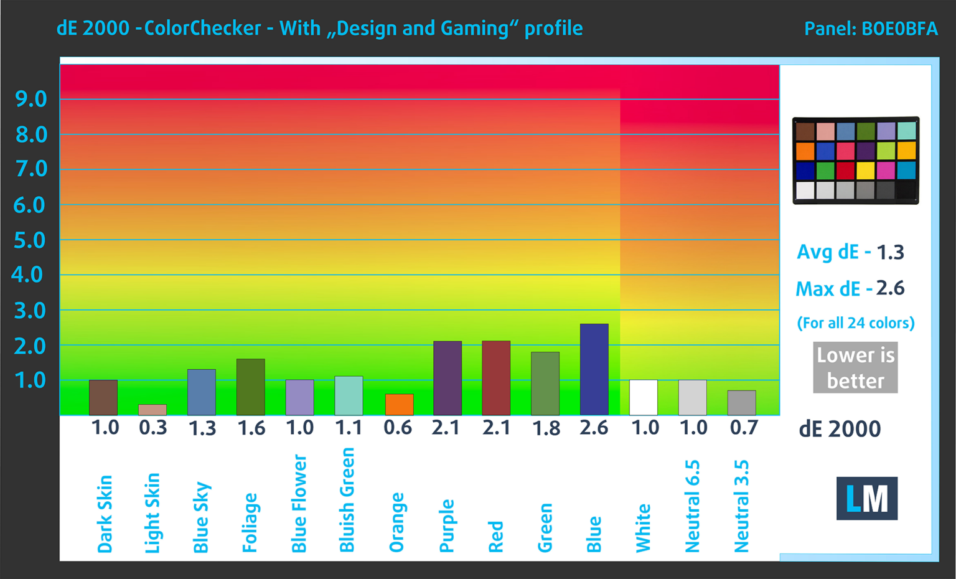Click the 'Avg dE - 1.3' label

(x=850, y=252)
